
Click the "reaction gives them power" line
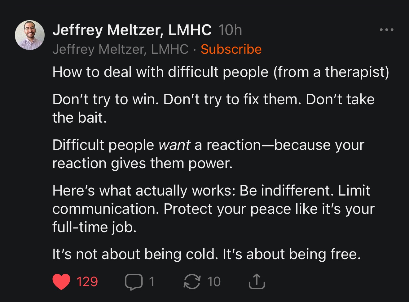pyautogui.click(x=143, y=163)
